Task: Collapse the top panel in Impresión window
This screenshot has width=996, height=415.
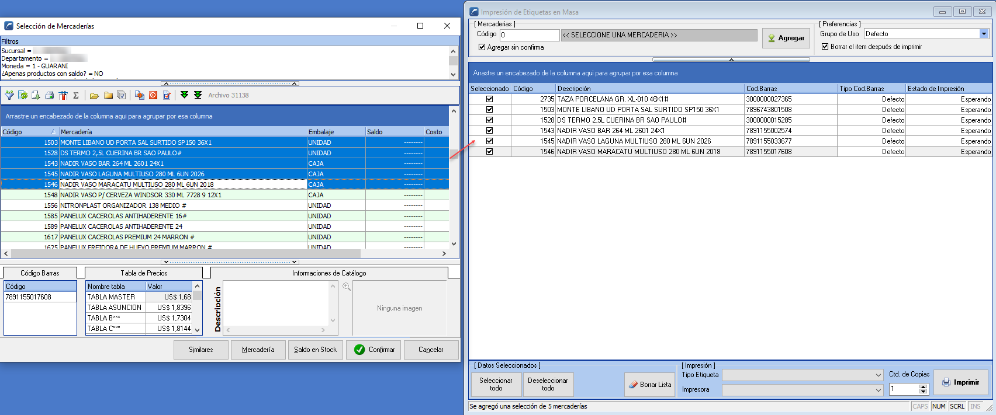Action: (x=731, y=60)
